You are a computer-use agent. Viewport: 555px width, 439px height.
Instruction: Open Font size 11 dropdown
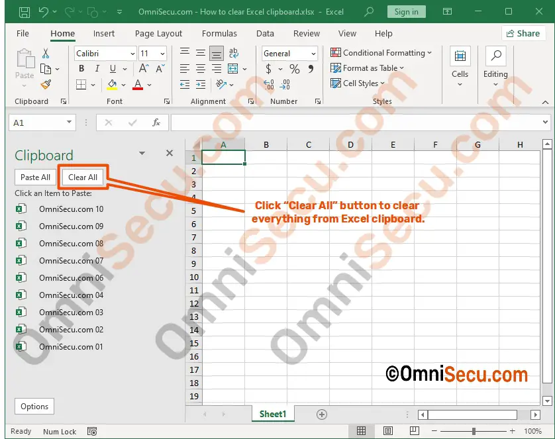162,54
